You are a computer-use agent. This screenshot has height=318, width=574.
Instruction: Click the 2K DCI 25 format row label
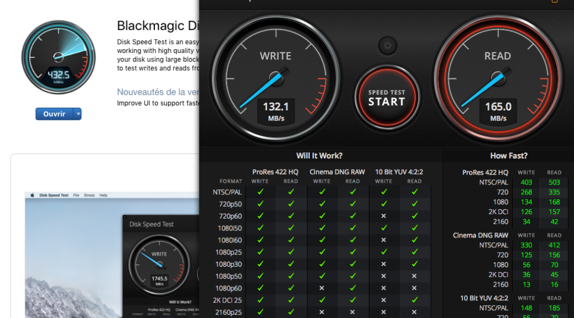tap(227, 300)
